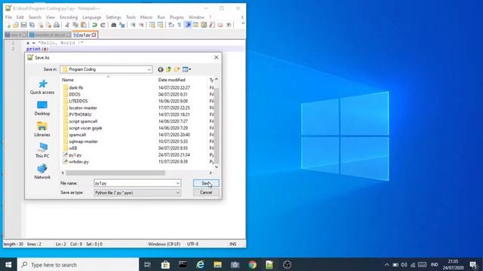
Task: Click the Redo arrow toolbar icon
Action: (103, 25)
